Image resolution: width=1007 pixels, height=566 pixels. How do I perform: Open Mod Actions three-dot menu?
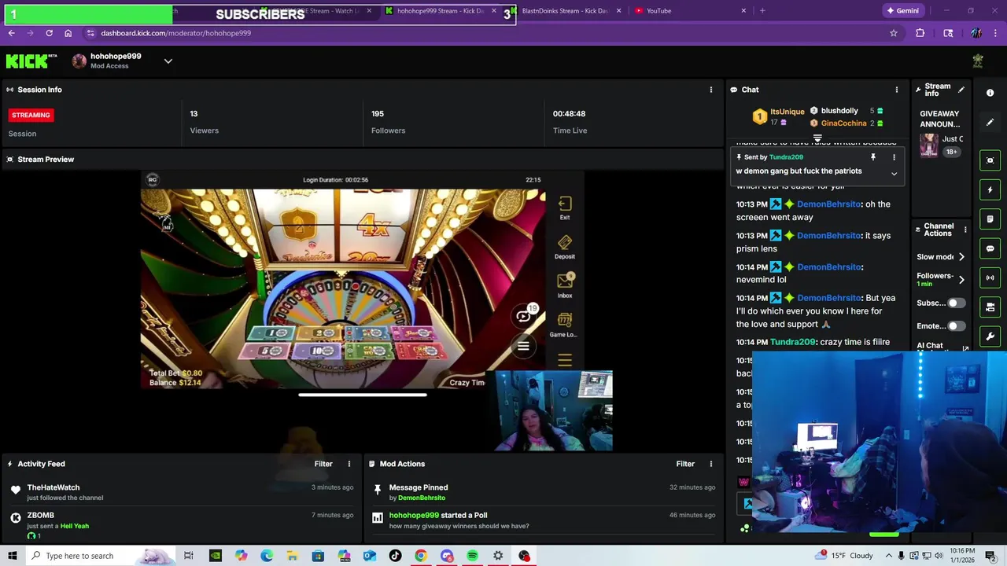(711, 464)
